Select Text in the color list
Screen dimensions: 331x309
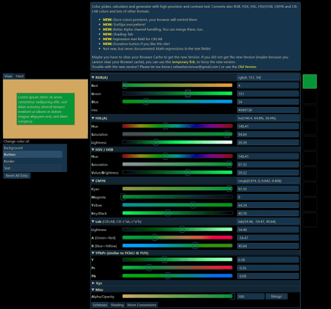point(33,168)
